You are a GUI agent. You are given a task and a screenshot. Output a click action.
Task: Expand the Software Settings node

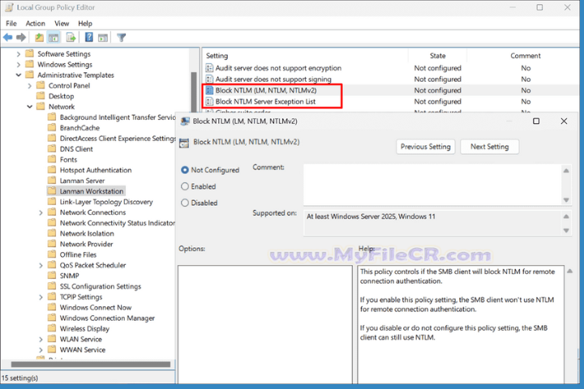click(x=19, y=54)
